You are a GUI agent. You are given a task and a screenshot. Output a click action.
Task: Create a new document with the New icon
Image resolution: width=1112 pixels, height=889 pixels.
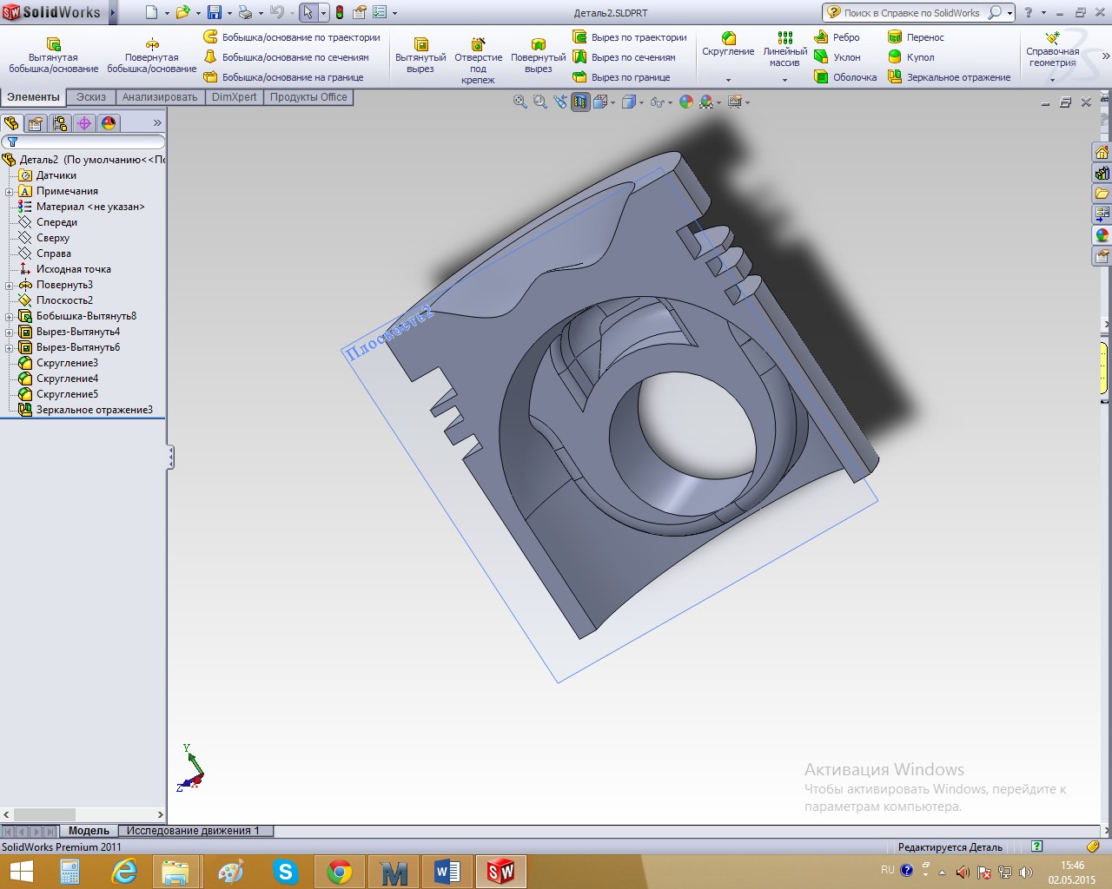pos(152,12)
